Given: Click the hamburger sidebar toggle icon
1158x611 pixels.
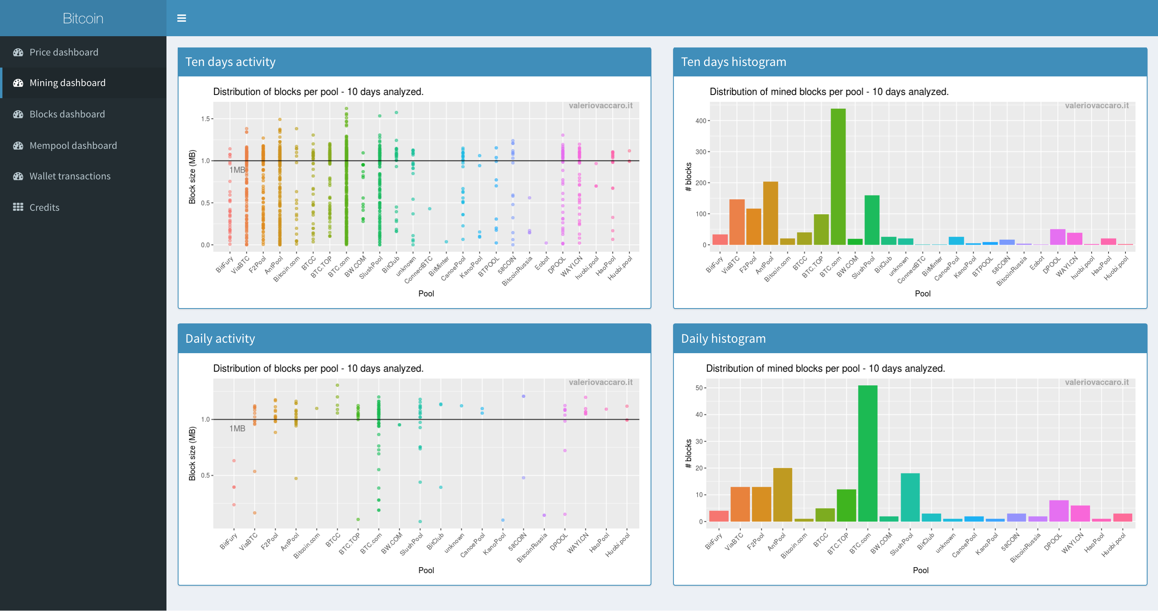Looking at the screenshot, I should point(182,18).
